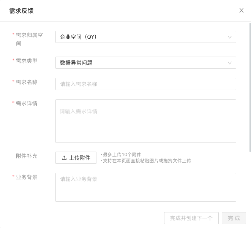
Task: Click the chevron in the 数据异常问题 field
Action: [230, 63]
